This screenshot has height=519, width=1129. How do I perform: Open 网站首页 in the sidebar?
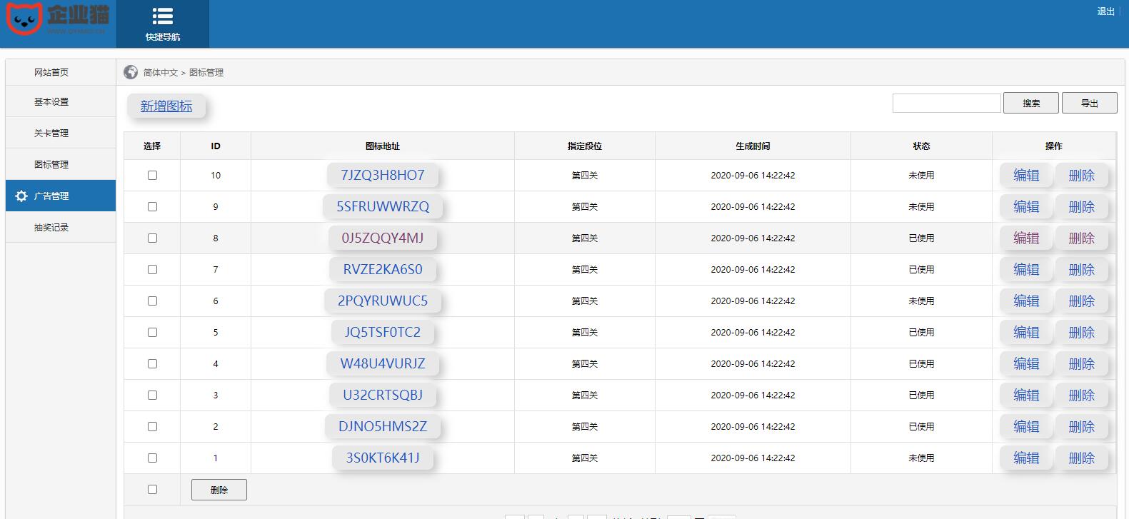[51, 72]
